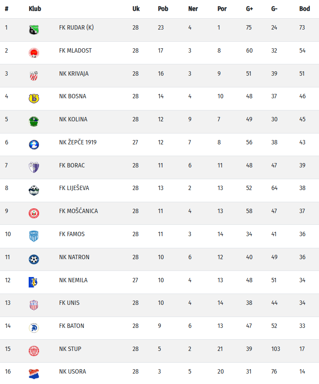Click the NK Kolina green crest
Image resolution: width=319 pixels, height=384 pixels.
[x=33, y=121]
